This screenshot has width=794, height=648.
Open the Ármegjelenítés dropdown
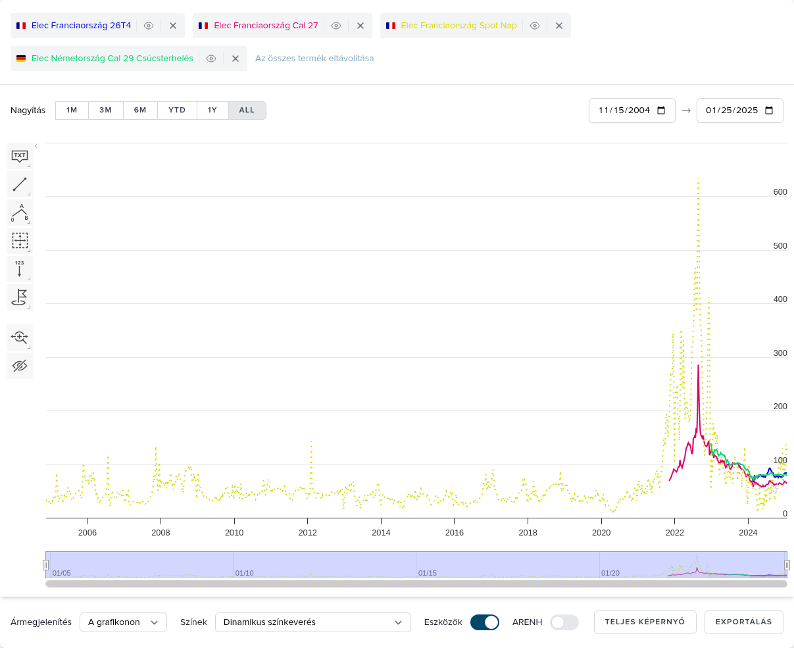pyautogui.click(x=123, y=622)
